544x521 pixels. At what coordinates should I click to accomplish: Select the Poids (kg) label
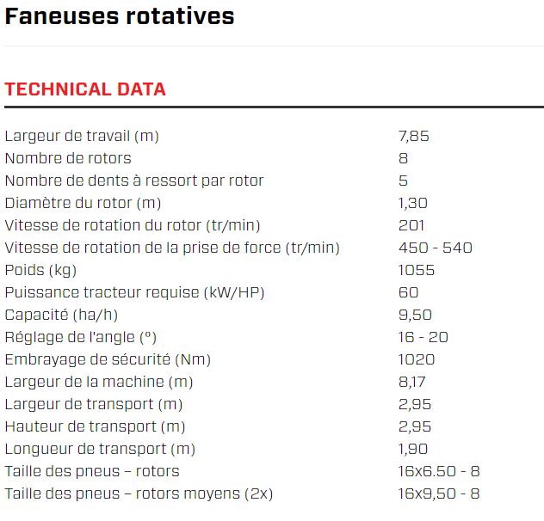tap(40, 270)
